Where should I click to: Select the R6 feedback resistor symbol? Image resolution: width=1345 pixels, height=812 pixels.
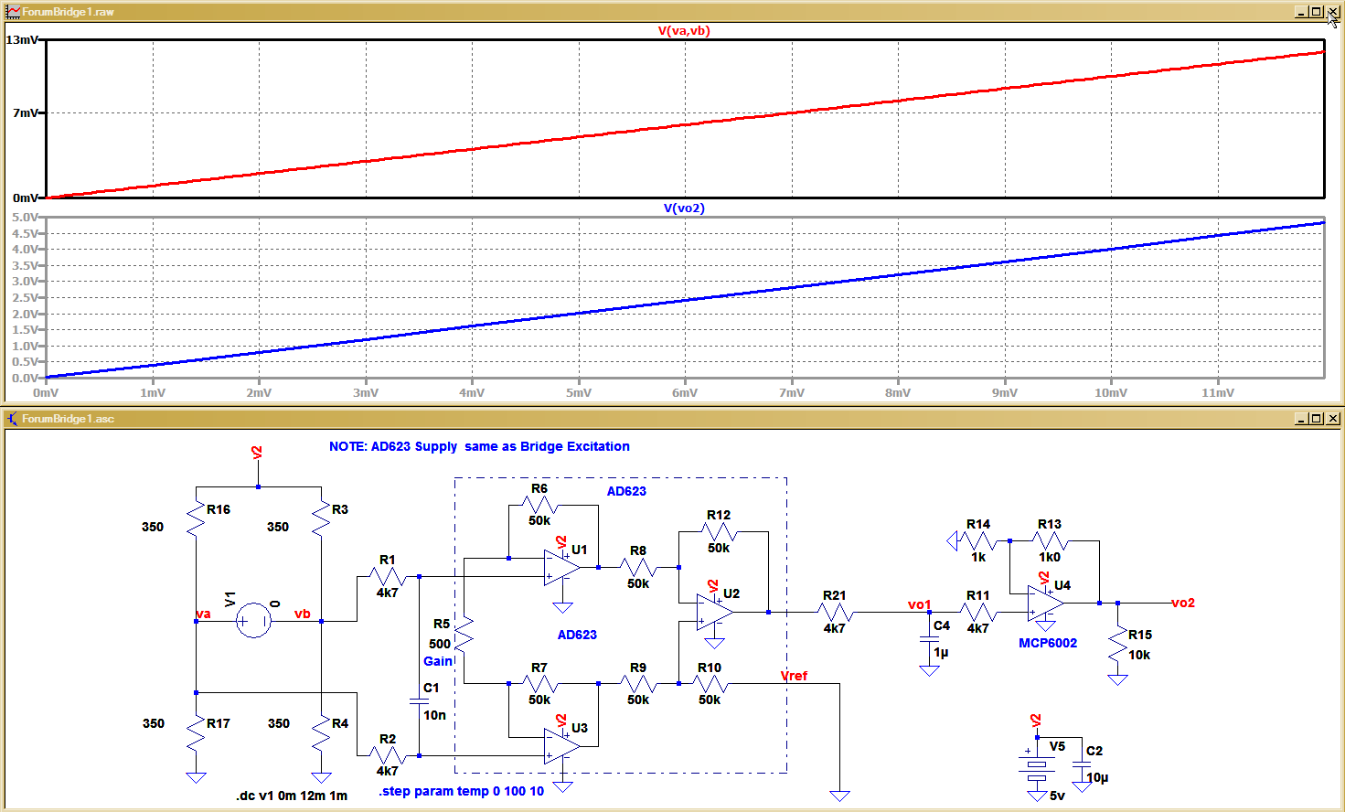coord(539,505)
